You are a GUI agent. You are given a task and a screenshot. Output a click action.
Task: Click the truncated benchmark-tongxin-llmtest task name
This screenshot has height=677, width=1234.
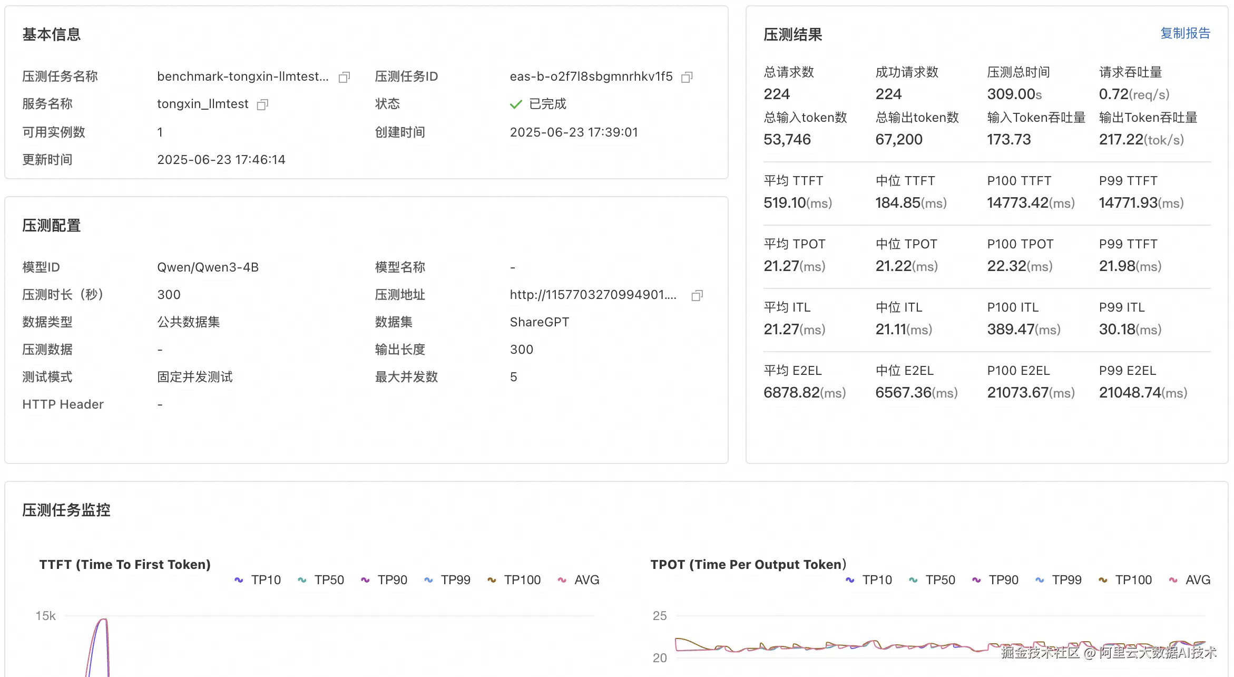(242, 76)
